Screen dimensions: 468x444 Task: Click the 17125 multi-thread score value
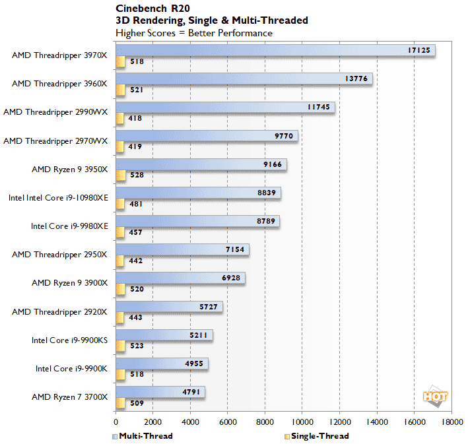tap(418, 50)
